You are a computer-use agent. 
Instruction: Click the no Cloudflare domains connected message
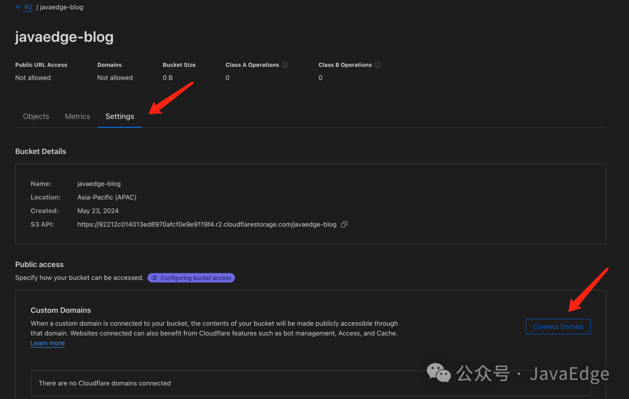105,383
